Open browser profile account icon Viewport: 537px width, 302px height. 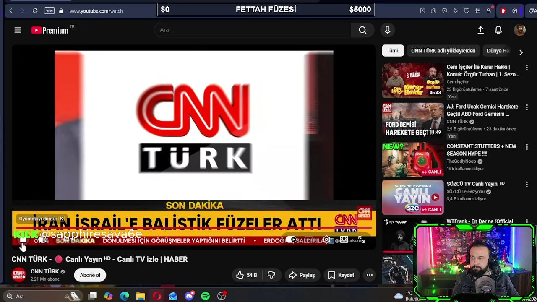click(x=489, y=10)
